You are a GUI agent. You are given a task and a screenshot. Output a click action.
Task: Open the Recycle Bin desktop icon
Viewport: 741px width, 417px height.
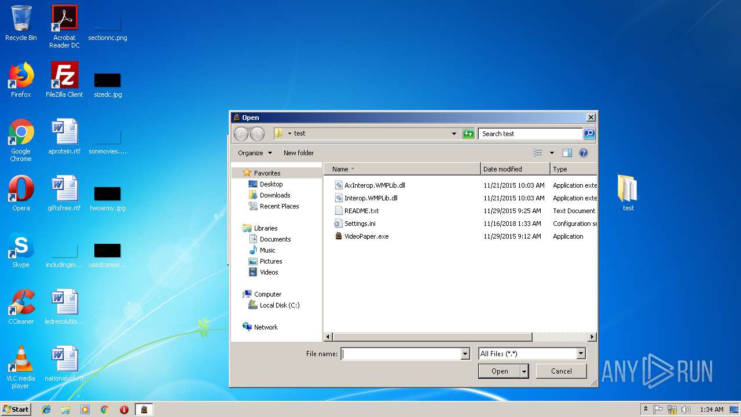pyautogui.click(x=21, y=24)
